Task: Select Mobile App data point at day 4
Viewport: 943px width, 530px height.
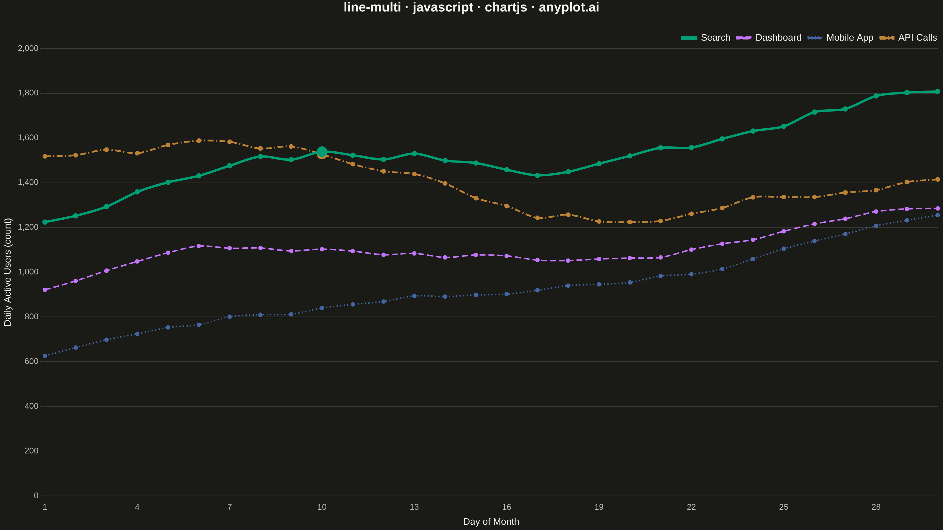Action: (137, 334)
